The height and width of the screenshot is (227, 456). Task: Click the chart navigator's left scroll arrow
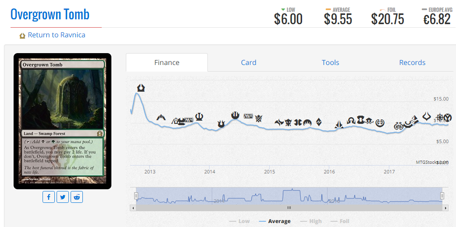133,208
